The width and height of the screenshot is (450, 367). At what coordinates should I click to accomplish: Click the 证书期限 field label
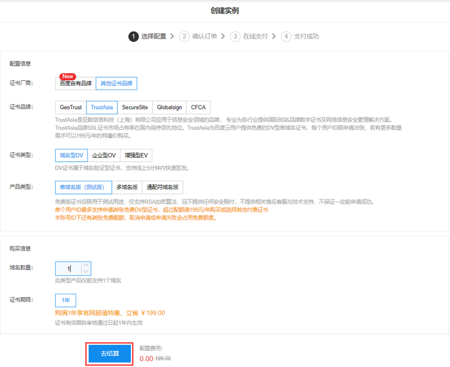[21, 300]
